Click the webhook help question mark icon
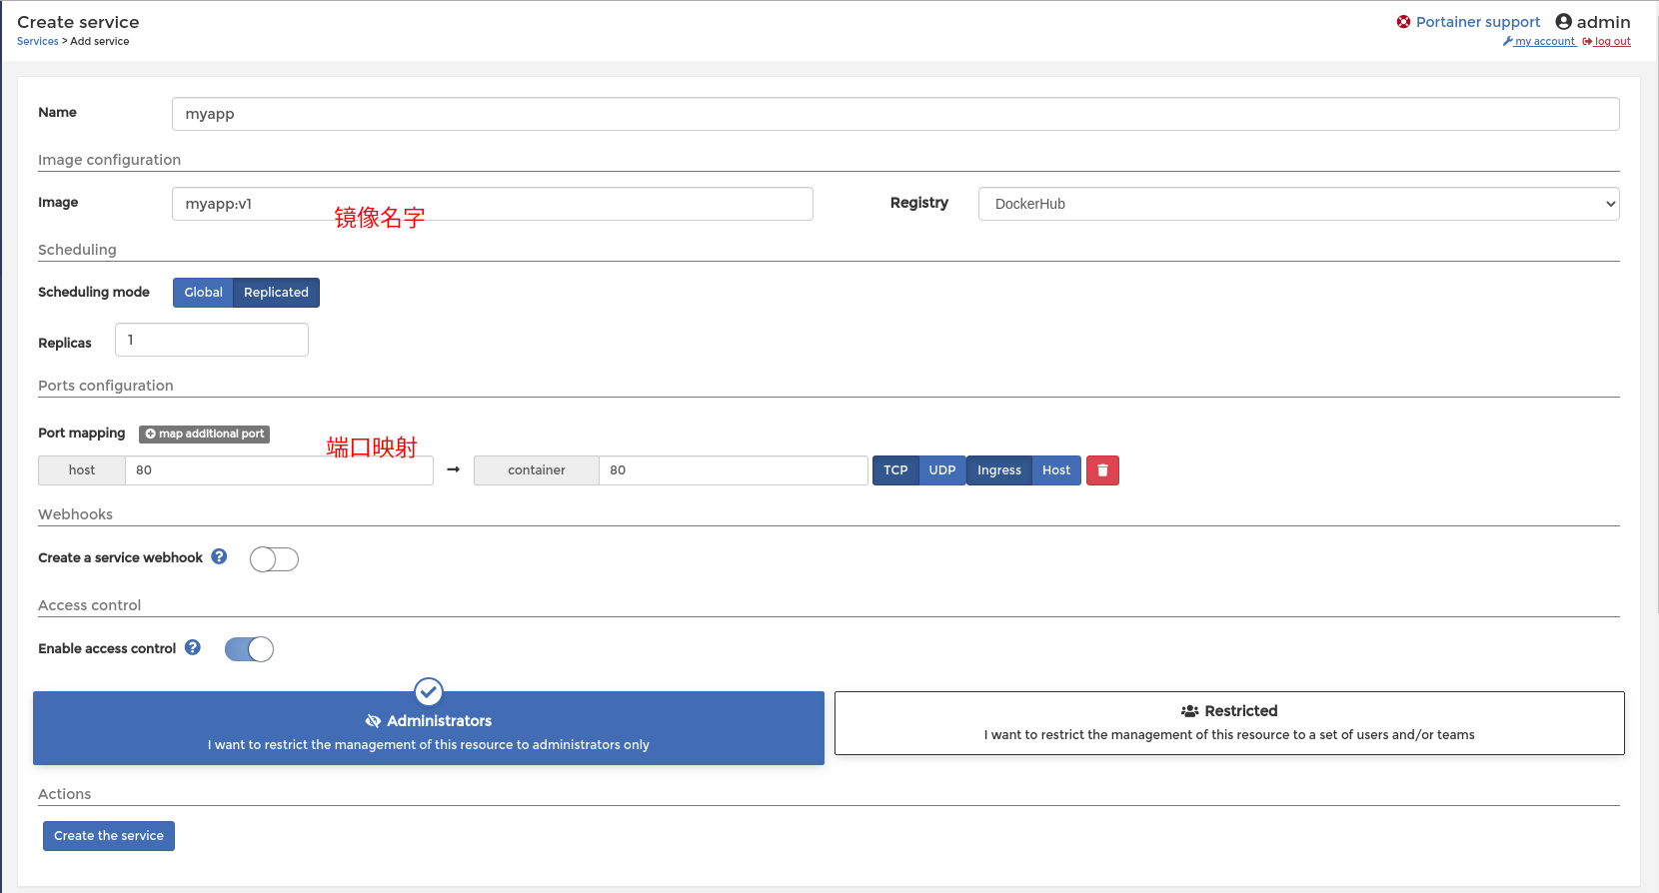 click(219, 556)
